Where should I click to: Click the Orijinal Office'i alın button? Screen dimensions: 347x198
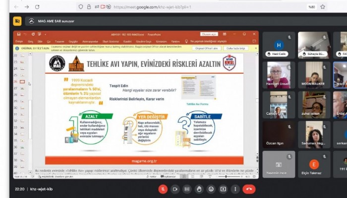coord(207,49)
